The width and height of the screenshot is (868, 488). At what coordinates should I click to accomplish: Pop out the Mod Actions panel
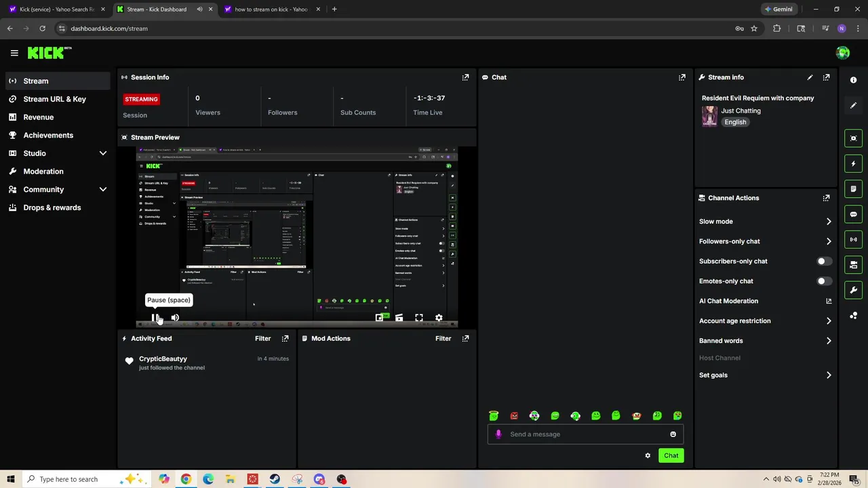[x=465, y=338]
